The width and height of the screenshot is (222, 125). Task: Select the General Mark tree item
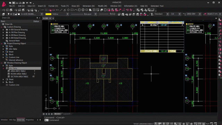[x=14, y=41]
